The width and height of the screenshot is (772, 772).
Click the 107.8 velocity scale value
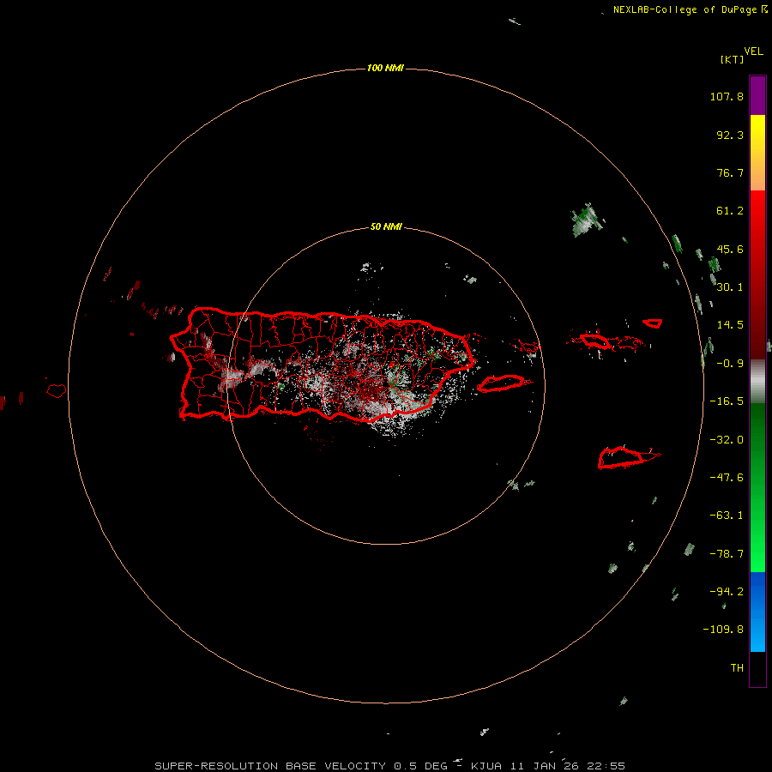[727, 96]
